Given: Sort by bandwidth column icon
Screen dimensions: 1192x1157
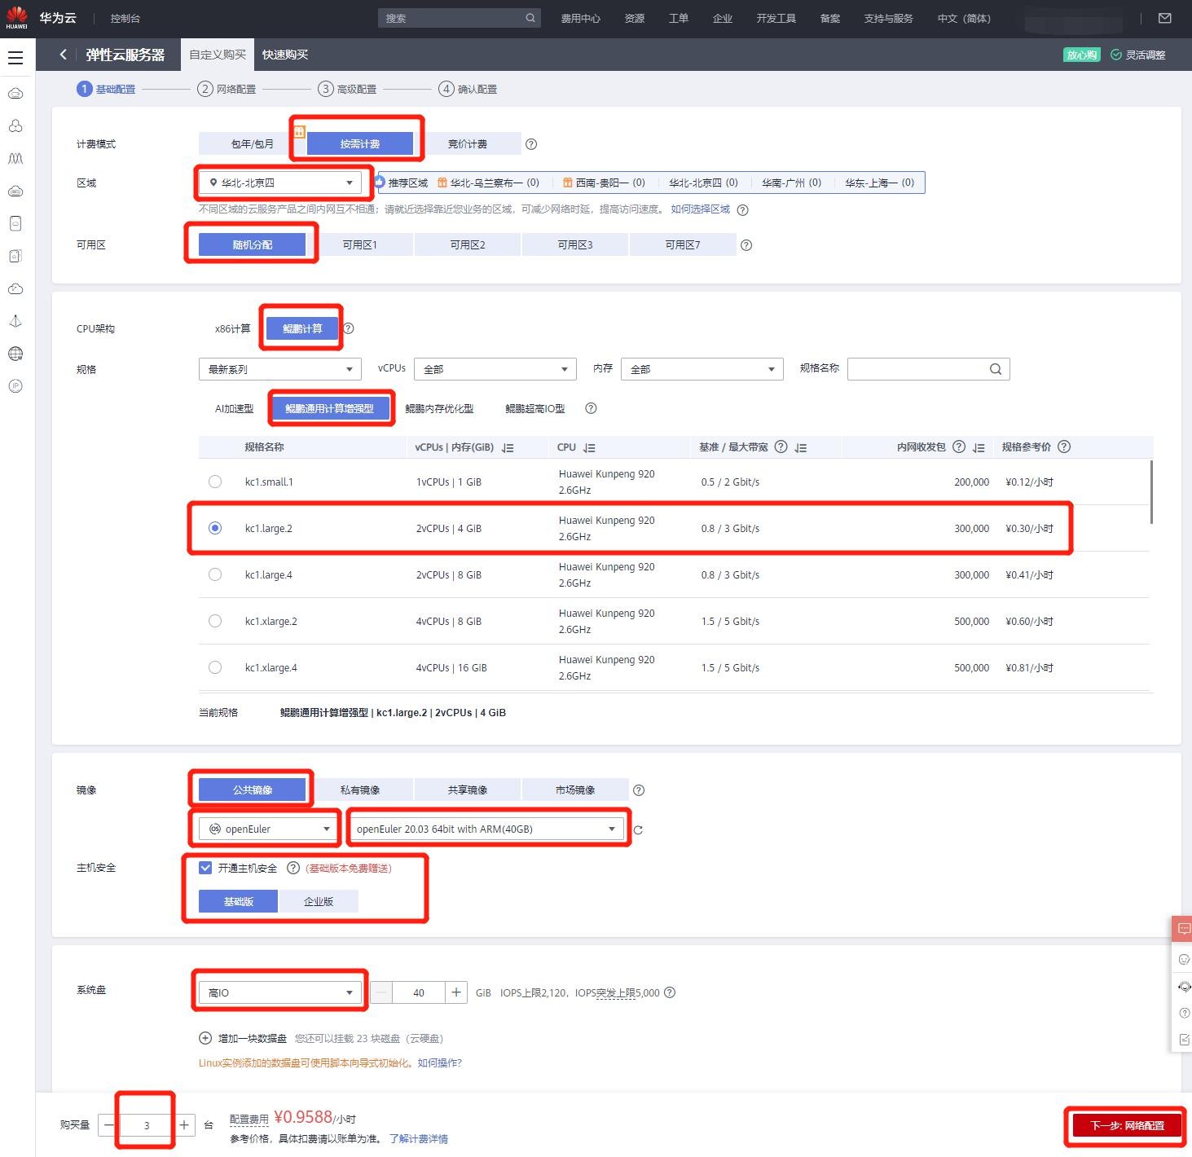Looking at the screenshot, I should click(x=801, y=447).
